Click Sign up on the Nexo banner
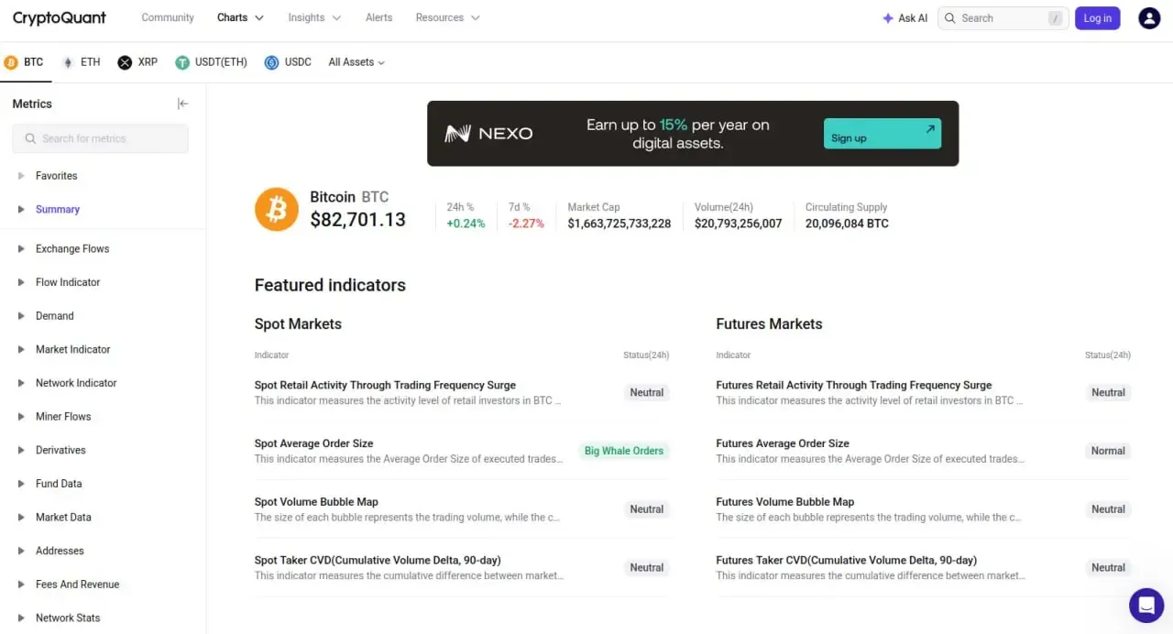1173x634 pixels. click(882, 134)
